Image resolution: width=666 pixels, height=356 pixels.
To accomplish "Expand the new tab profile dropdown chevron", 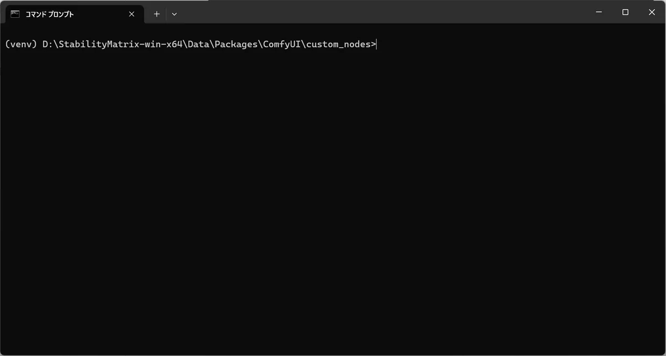I will tap(174, 14).
